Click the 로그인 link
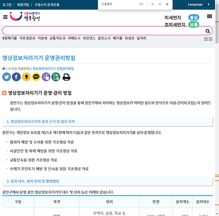This screenshot has height=216, width=219. point(7,5)
